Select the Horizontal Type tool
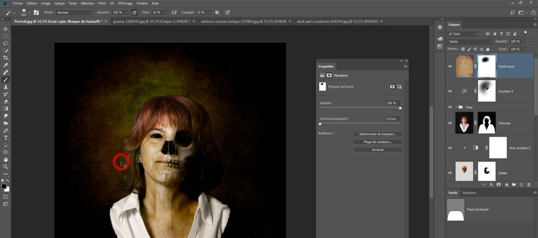Viewport: 538px width, 238px height. [x=6, y=138]
